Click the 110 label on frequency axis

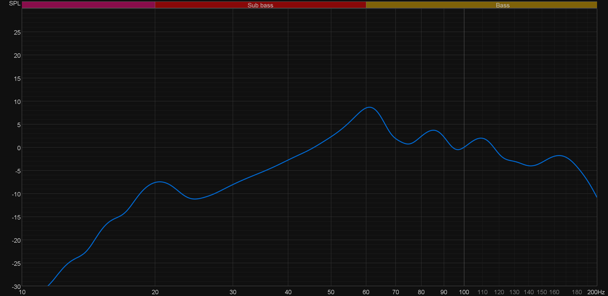[482, 293]
